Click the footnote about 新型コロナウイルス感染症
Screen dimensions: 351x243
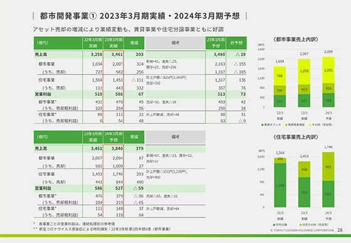[x=105, y=229]
